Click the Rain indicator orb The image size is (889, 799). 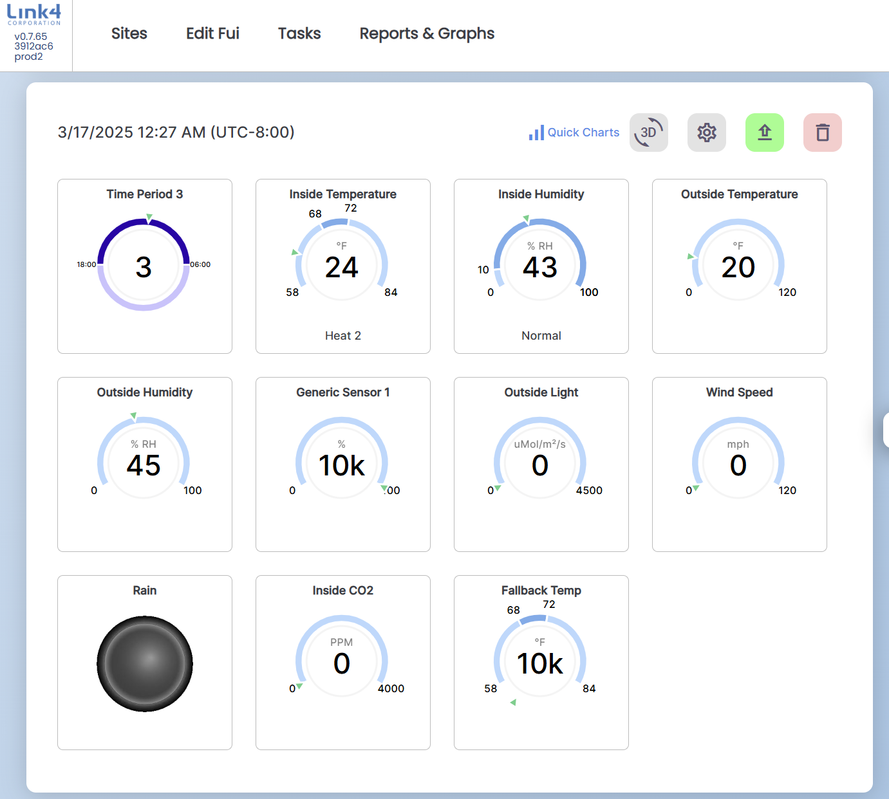[x=145, y=663]
